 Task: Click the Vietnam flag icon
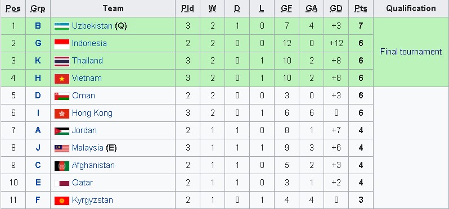[62, 79]
